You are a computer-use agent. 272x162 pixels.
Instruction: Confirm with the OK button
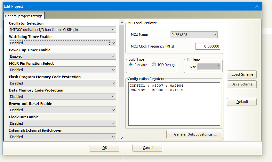click(x=104, y=148)
